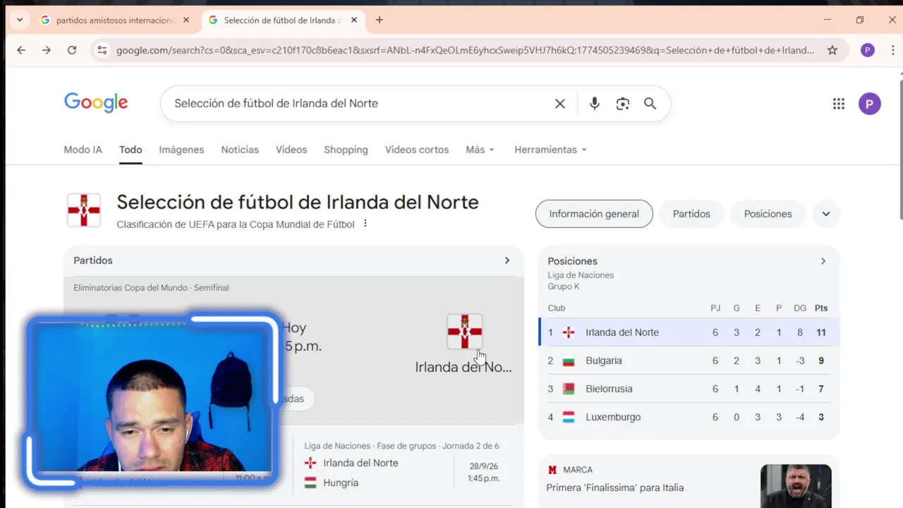The height and width of the screenshot is (508, 903).
Task: Open Google apps grid
Action: (x=839, y=104)
